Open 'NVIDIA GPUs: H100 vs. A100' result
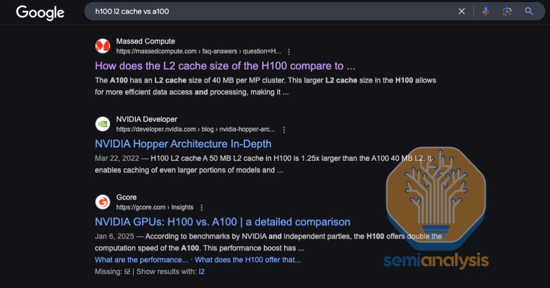Image resolution: width=550 pixels, height=288 pixels. 222,222
